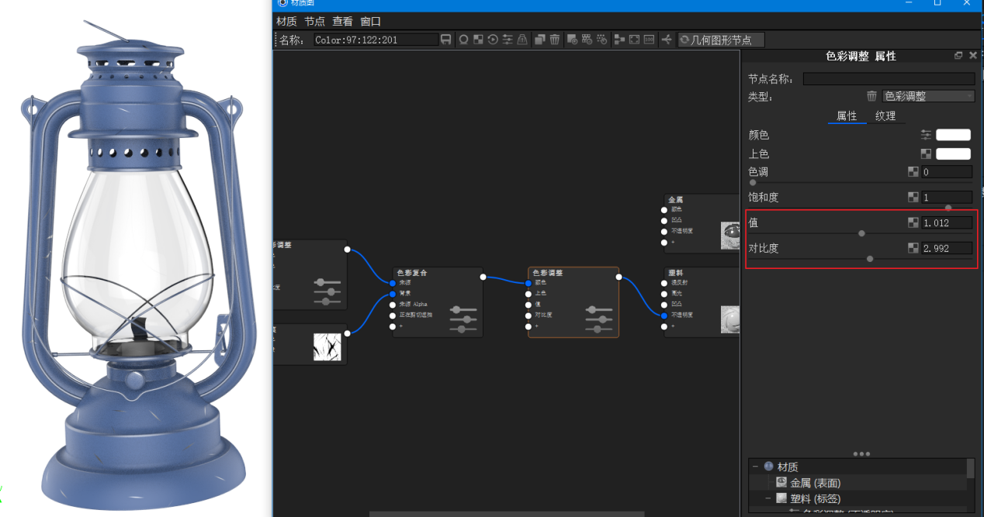Toggle the texture checker icon for 值

tap(913, 223)
